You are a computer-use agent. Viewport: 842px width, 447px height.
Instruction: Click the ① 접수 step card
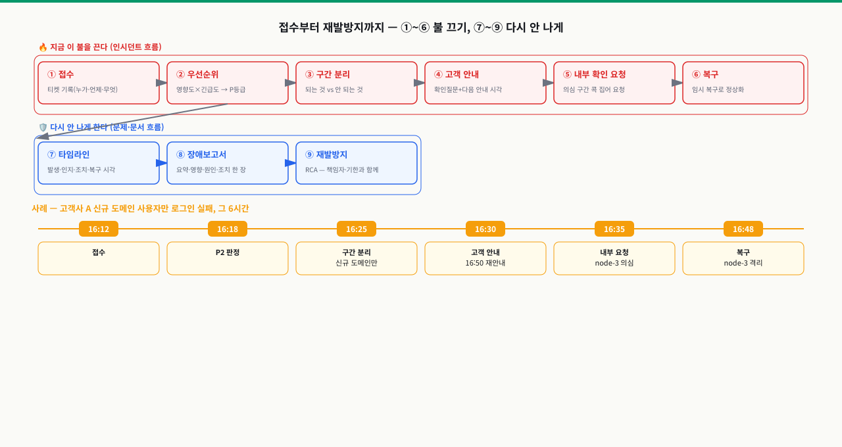[x=99, y=83]
